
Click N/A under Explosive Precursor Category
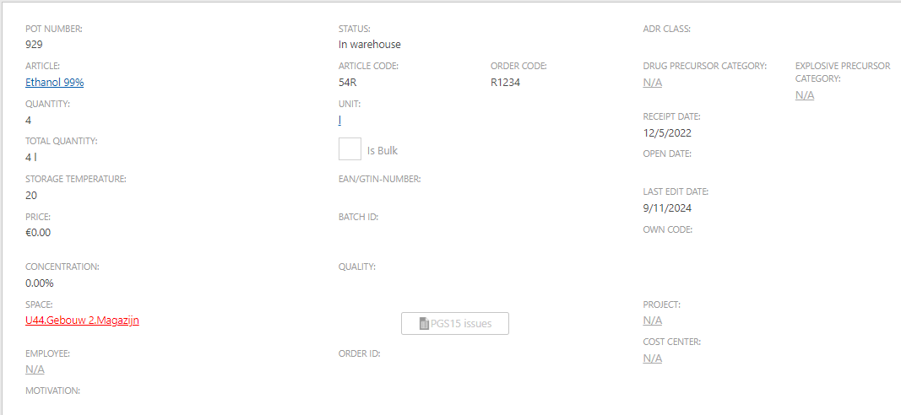[805, 95]
